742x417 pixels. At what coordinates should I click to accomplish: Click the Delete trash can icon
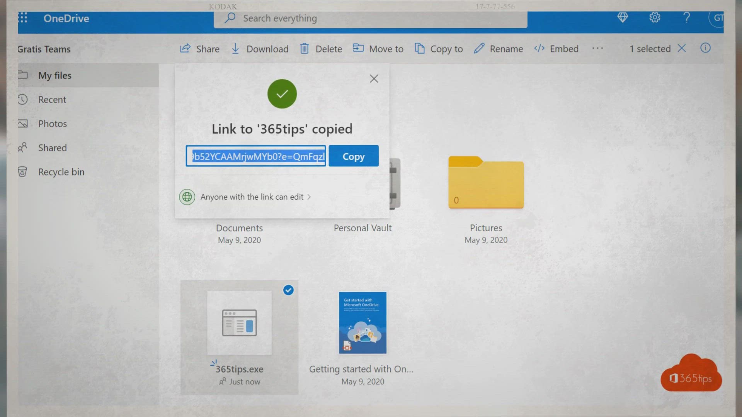click(305, 49)
